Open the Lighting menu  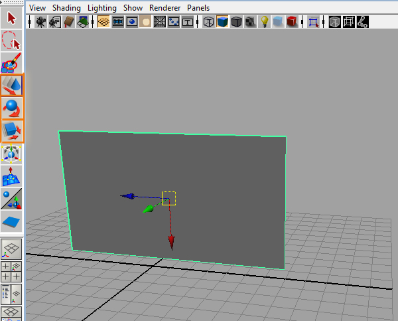[102, 8]
